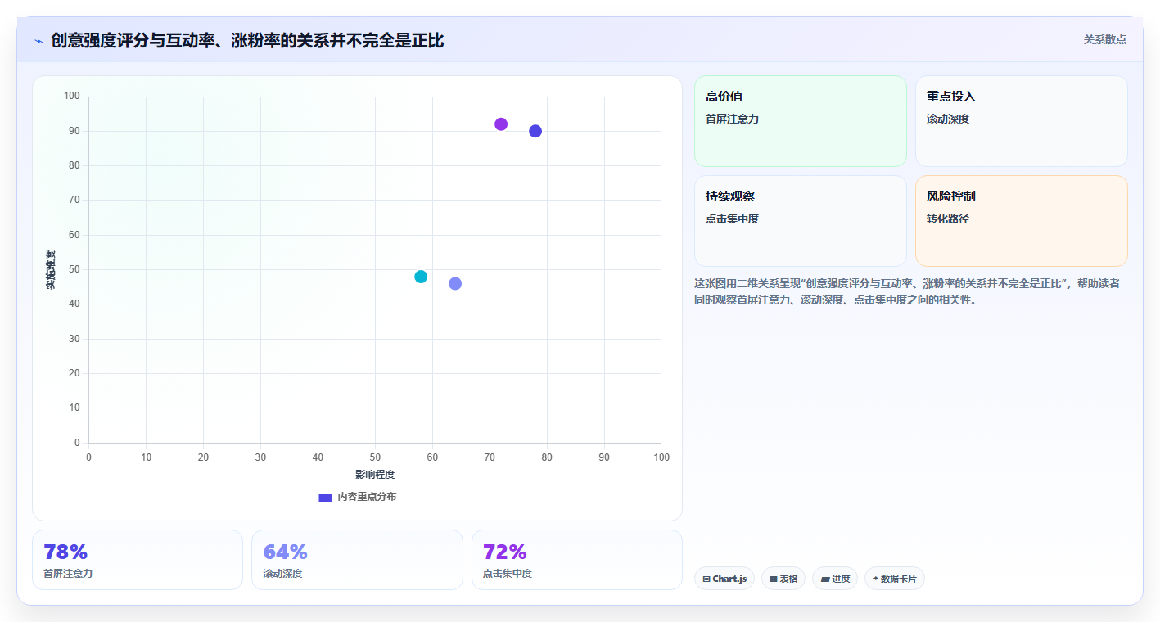This screenshot has height=622, width=1160.
Task: Open the 重点投入 滚动深度 card
Action: 1022,121
